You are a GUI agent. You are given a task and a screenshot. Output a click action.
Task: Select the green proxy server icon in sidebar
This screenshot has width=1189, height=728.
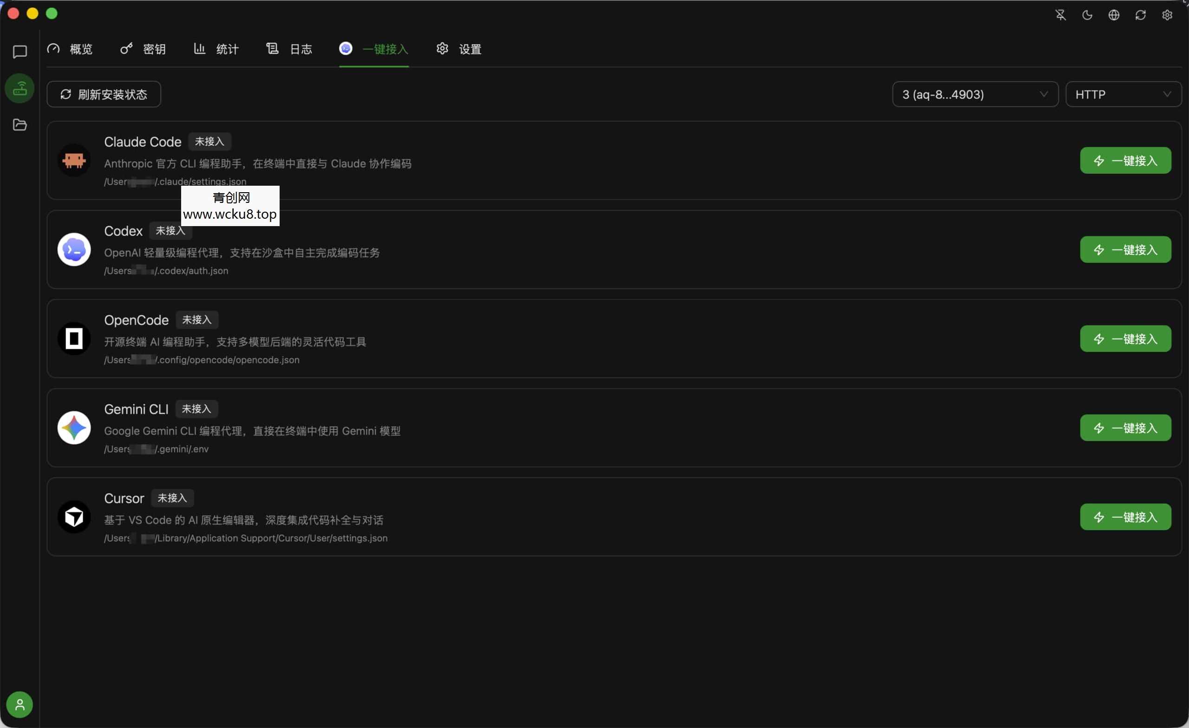click(x=20, y=88)
